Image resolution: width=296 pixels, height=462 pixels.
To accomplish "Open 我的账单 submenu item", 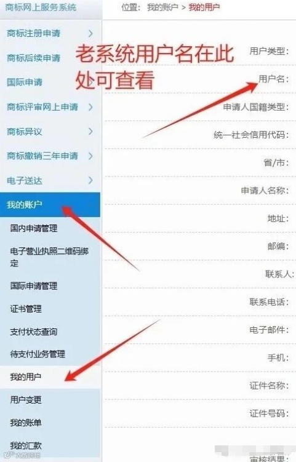I will (x=26, y=423).
